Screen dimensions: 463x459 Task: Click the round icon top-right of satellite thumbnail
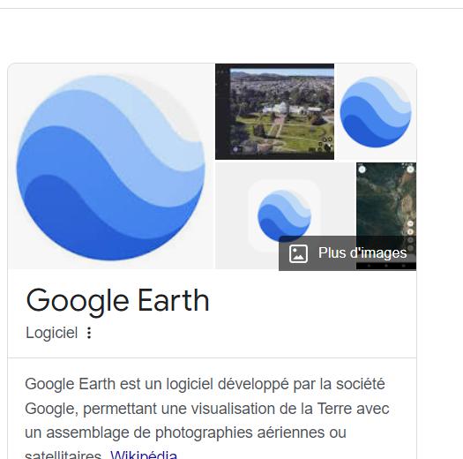tap(410, 169)
